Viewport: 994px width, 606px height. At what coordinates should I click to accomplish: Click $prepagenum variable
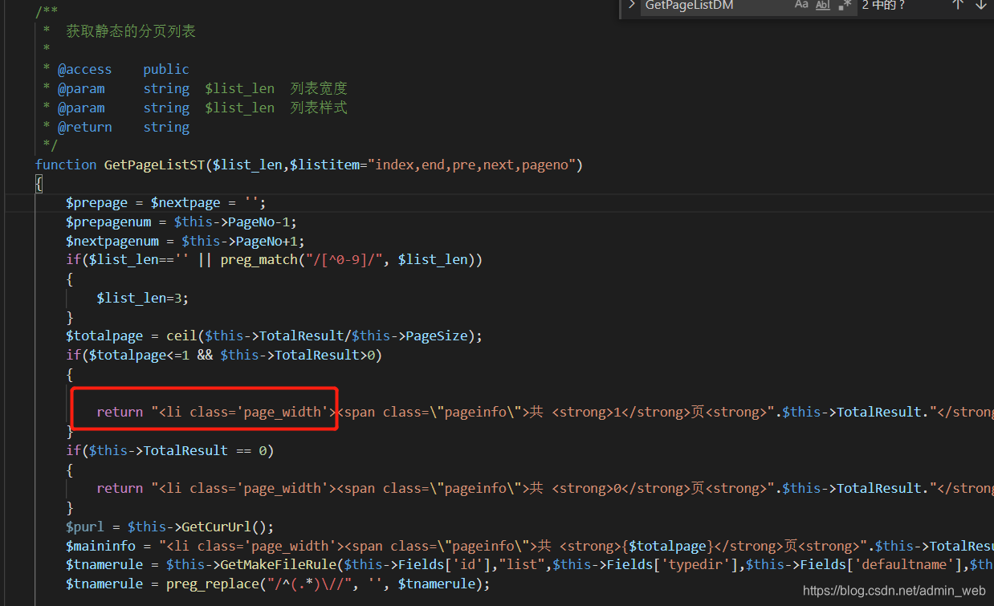click(108, 222)
